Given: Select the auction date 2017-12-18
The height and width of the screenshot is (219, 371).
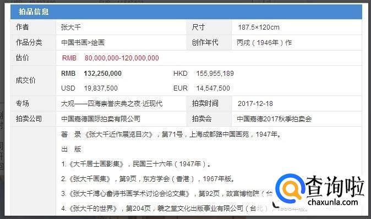Looking at the screenshot, I should [x=255, y=104].
